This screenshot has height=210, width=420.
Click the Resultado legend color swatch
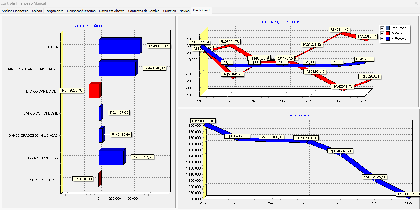click(388, 28)
